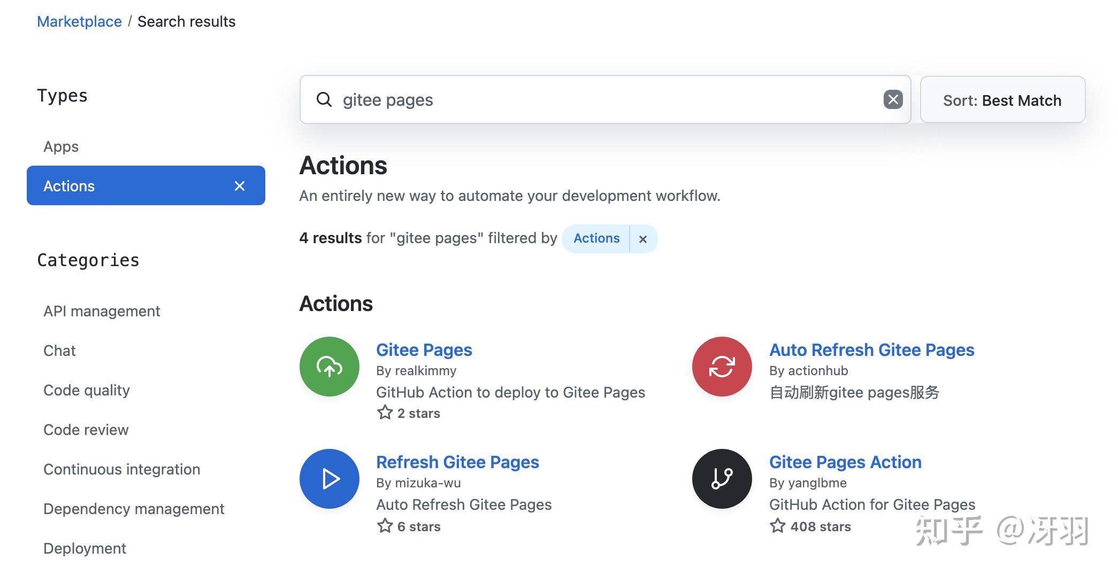
Task: Open the Auto Refresh Gitee Pages listing
Action: 871,350
